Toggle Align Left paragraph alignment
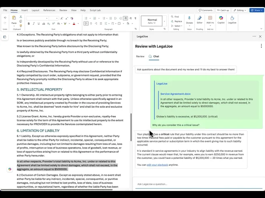The height and width of the screenshot is (198, 265). tap(86, 24)
